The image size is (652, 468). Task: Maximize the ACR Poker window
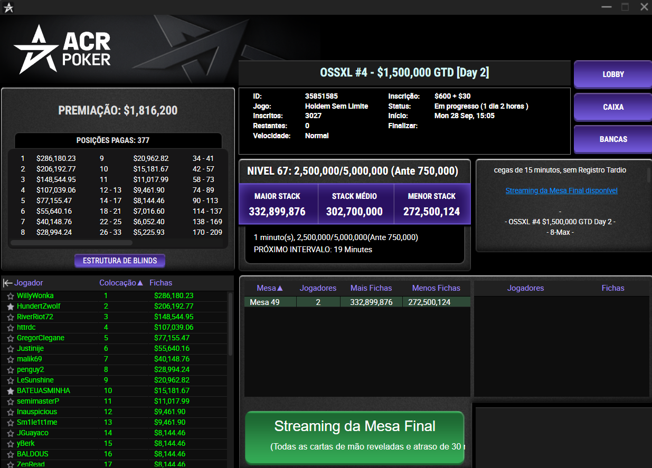[625, 7]
